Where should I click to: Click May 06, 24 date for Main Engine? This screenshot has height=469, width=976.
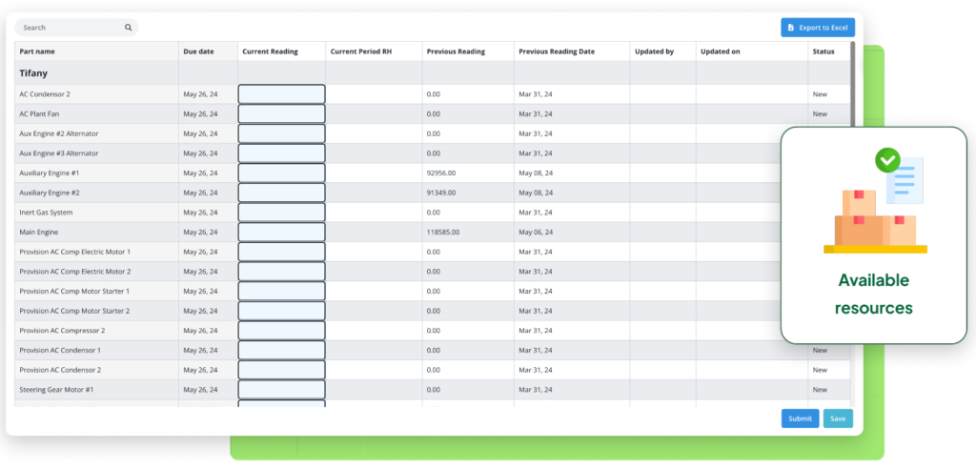click(x=536, y=232)
